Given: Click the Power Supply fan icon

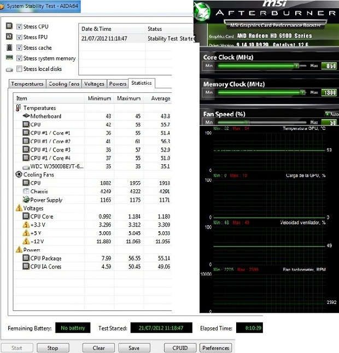Looking at the screenshot, I should pyautogui.click(x=26, y=200).
